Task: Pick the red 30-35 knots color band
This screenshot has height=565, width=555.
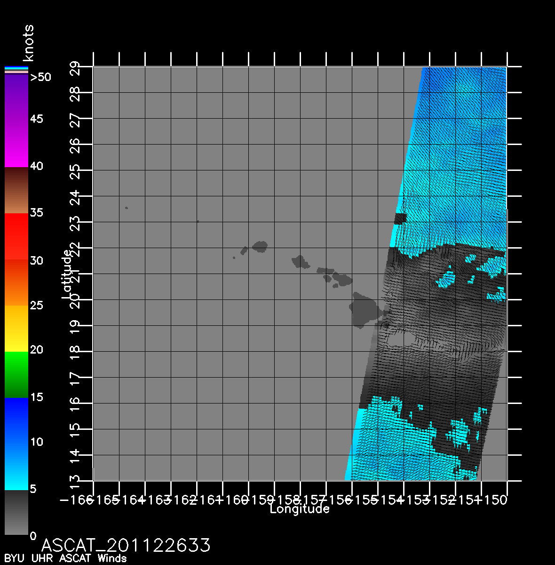Action: 16,236
